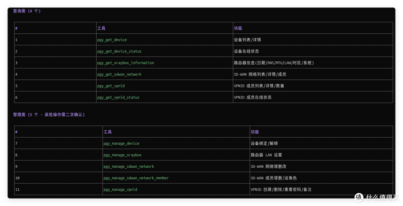Select pgy_get_sdwan_network tool name
The image size is (403, 206).
(x=119, y=74)
